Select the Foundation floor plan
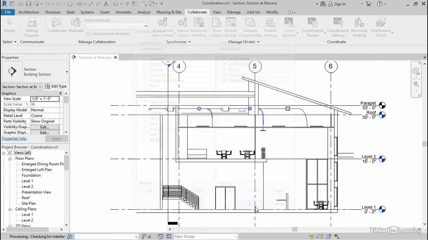The image size is (428, 240). coord(31,175)
